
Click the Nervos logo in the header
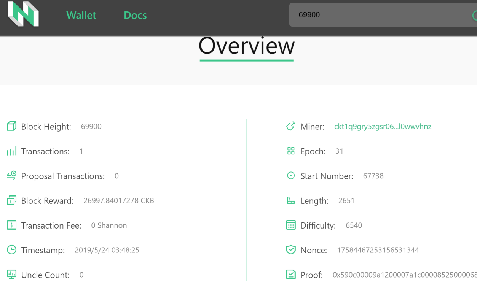pos(23,14)
